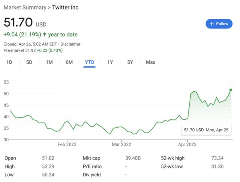Show the 5Y chart range
This screenshot has width=240, height=182.
pos(130,62)
